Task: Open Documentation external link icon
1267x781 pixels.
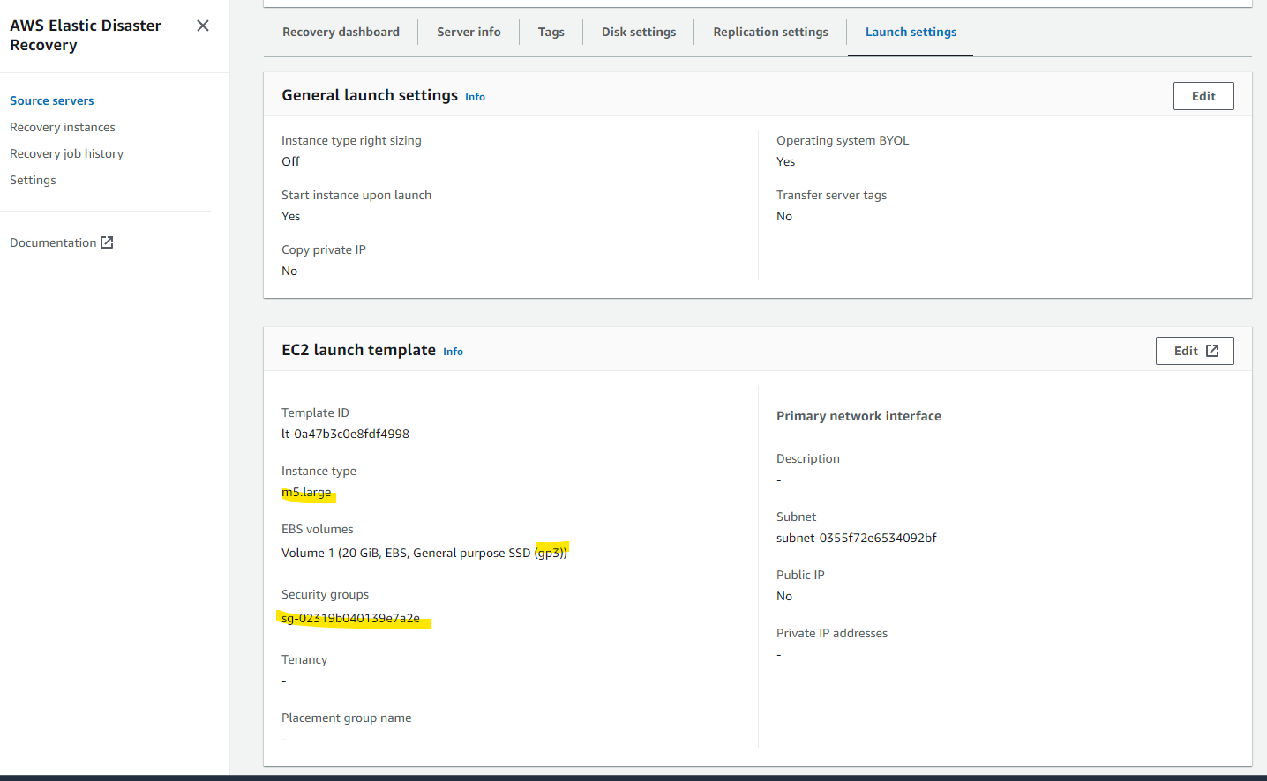Action: [107, 242]
